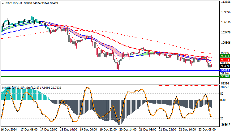Click the 19 Dec 22:00 time label
The image size is (232, 133).
coord(108,130)
